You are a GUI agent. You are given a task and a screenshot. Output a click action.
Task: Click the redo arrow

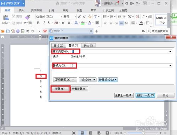click(33, 31)
